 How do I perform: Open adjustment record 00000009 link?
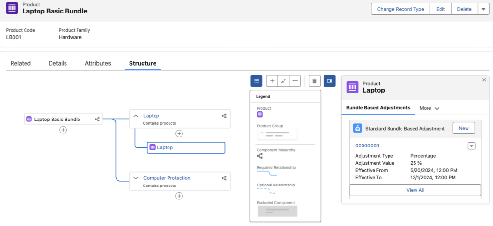[367, 146]
